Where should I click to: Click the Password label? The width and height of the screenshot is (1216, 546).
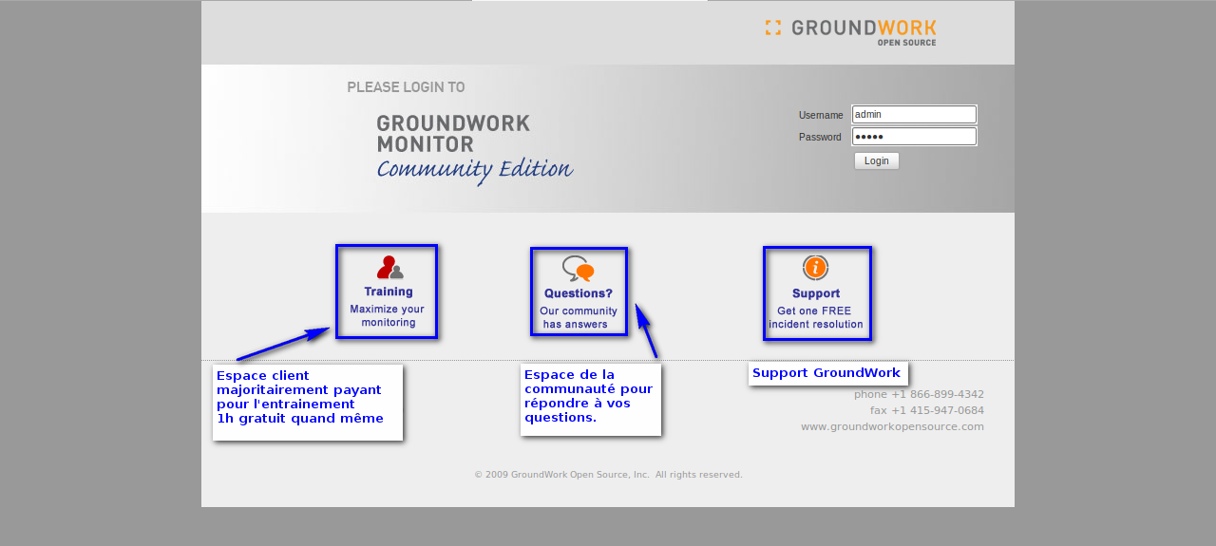tap(820, 137)
